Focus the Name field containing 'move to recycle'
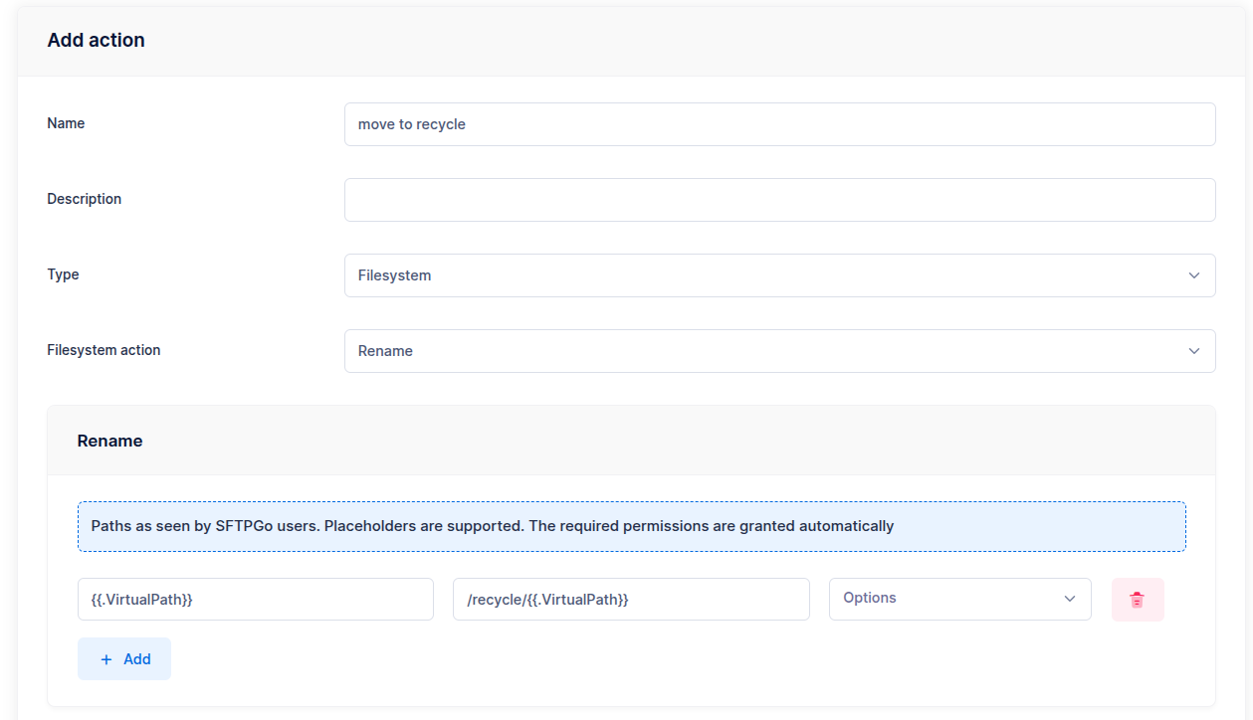Screen dimensions: 1253x720 (x=779, y=124)
